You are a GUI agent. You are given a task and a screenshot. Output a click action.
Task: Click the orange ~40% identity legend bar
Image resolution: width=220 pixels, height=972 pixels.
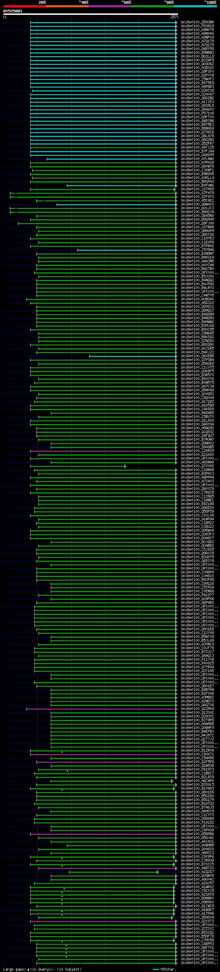click(67, 6)
